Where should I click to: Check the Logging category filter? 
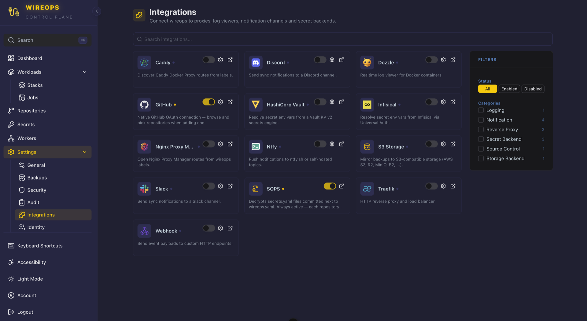coord(481,110)
